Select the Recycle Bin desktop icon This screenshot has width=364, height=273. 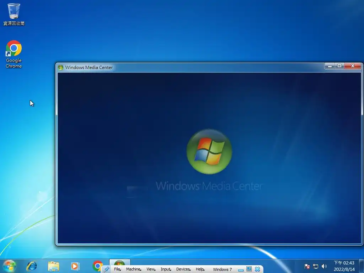(14, 14)
